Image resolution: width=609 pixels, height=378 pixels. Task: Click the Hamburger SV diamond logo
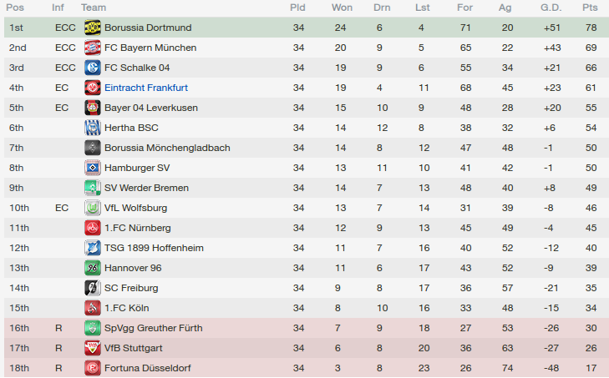click(x=93, y=168)
